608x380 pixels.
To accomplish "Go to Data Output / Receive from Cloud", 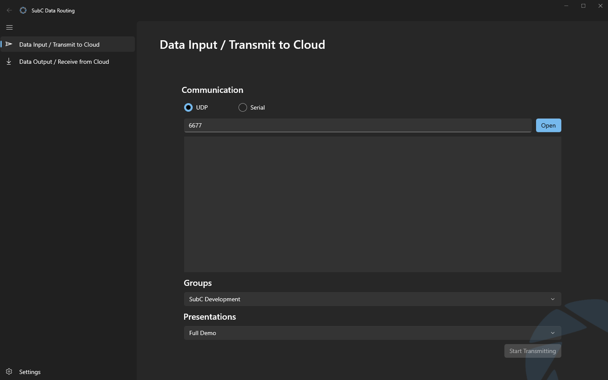I will [64, 62].
